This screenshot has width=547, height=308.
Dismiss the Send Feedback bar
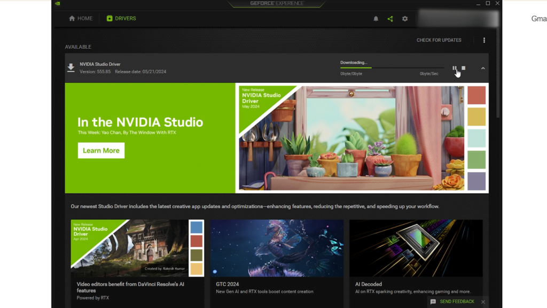click(x=483, y=302)
